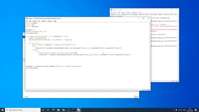Click the Windows Start button

coord(2,110)
